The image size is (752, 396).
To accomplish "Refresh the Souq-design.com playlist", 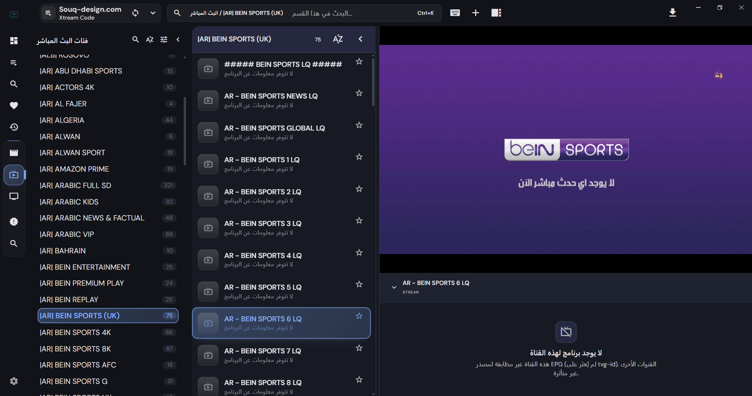I will pos(136,13).
